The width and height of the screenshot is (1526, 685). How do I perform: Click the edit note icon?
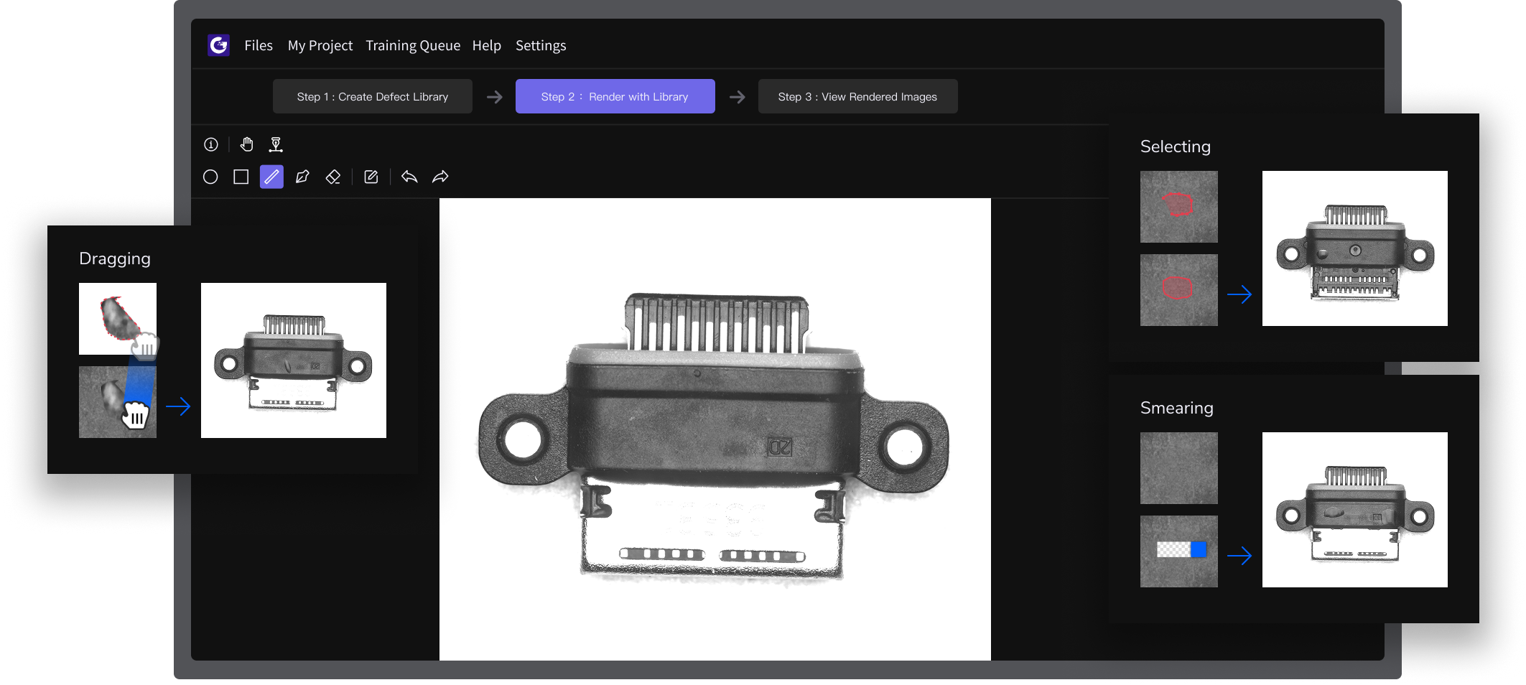(x=371, y=177)
